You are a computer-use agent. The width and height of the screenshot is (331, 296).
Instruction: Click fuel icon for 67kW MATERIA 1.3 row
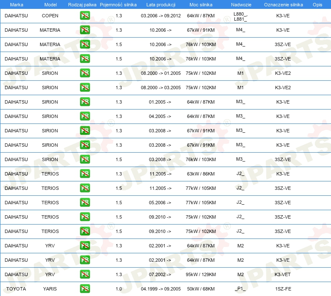[85, 30]
